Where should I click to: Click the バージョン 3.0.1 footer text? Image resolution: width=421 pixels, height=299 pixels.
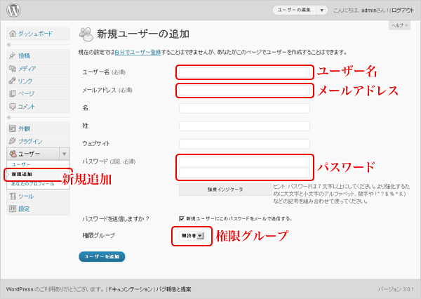pos(396,289)
